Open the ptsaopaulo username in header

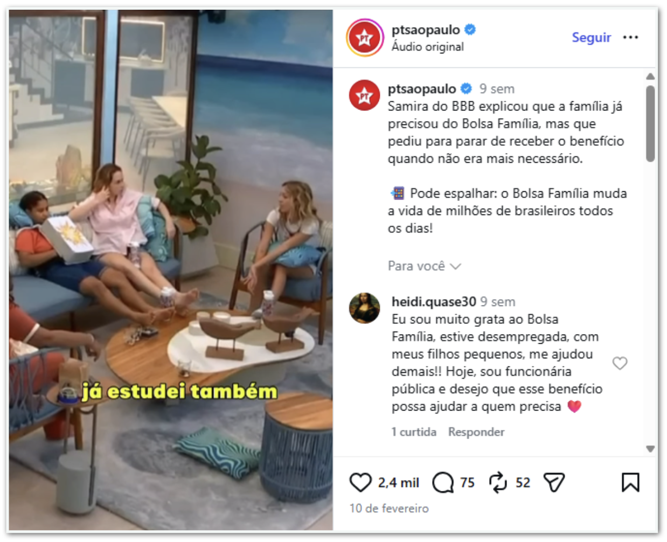click(426, 30)
